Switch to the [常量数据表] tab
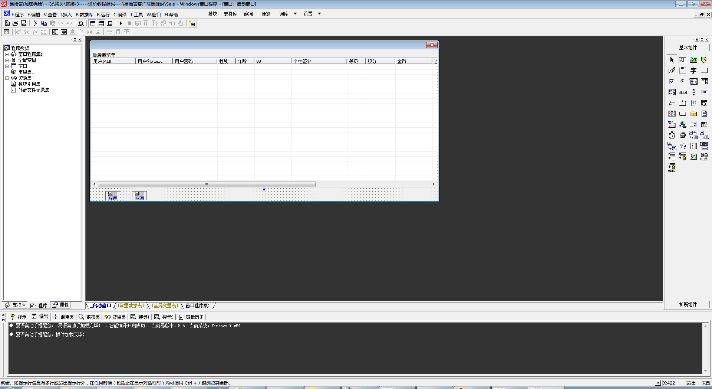This screenshot has width=712, height=389. (131, 305)
